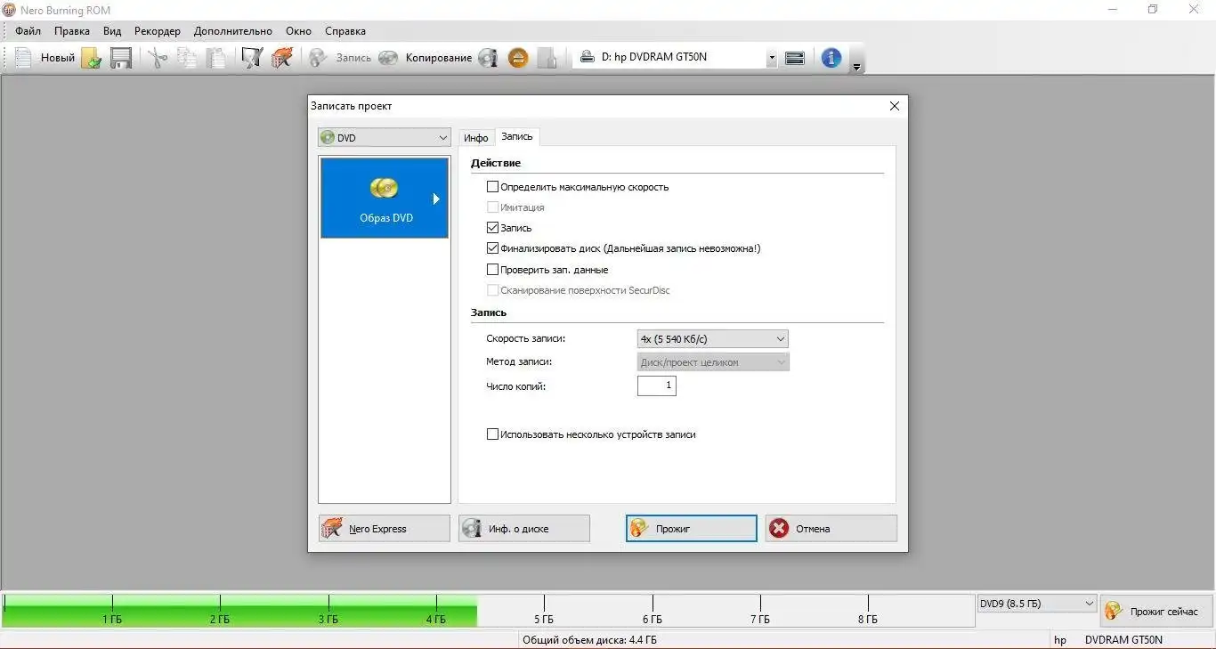
Task: Click the Nero Burning ROM title icon
Action: pyautogui.click(x=9, y=10)
